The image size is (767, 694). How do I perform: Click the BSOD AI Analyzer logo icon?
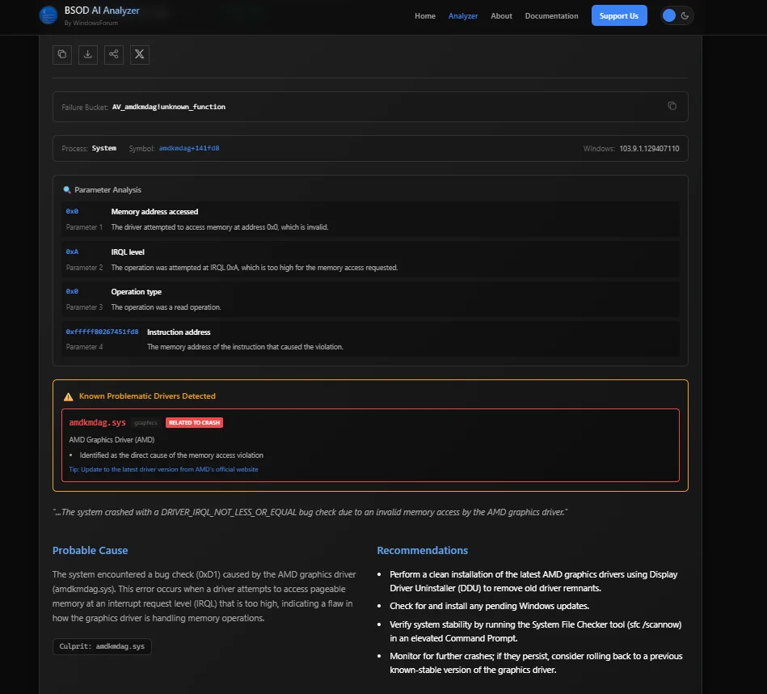coord(48,15)
